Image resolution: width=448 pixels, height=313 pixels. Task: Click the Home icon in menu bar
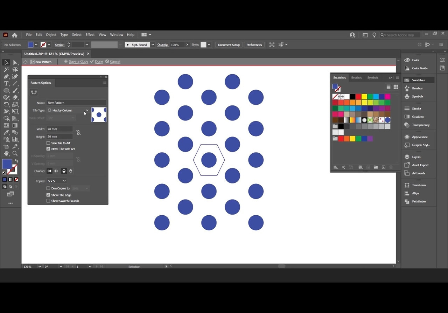pyautogui.click(x=15, y=35)
